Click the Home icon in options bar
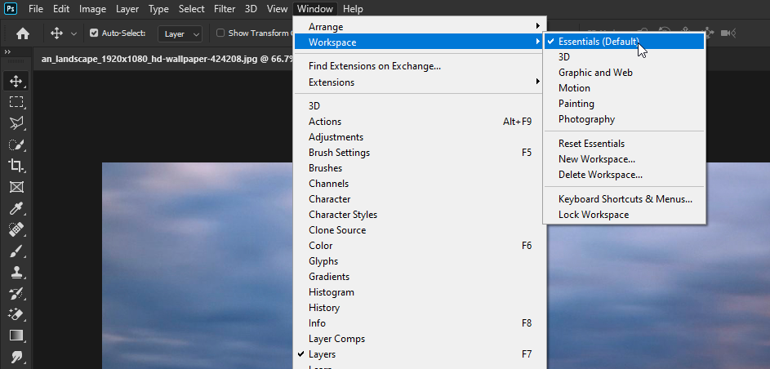 click(23, 33)
